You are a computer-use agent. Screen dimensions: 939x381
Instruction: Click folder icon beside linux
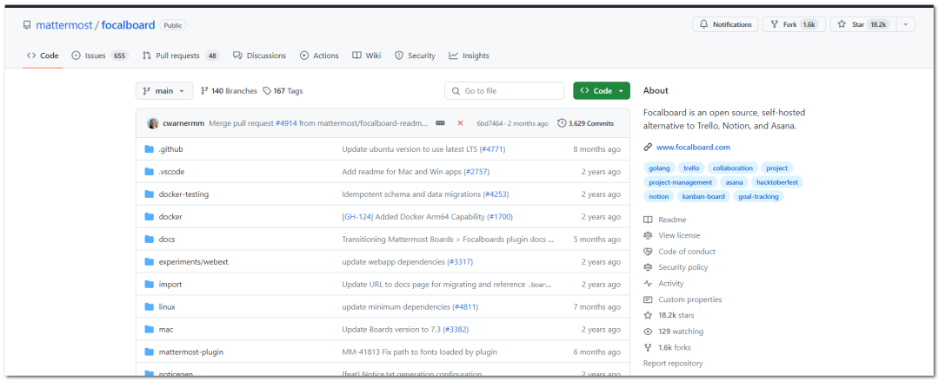[150, 307]
